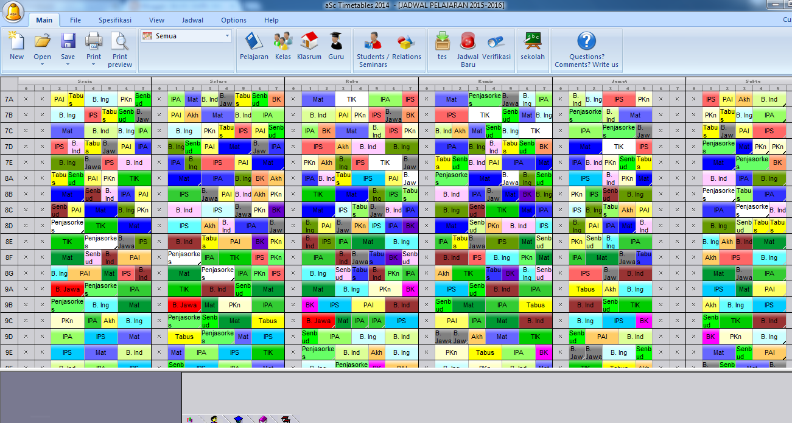The width and height of the screenshot is (792, 423).
Task: Open the Jadwal menu
Action: [192, 20]
